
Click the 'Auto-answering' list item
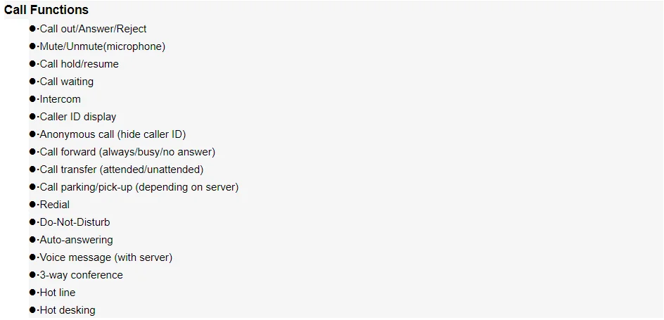pyautogui.click(x=76, y=240)
